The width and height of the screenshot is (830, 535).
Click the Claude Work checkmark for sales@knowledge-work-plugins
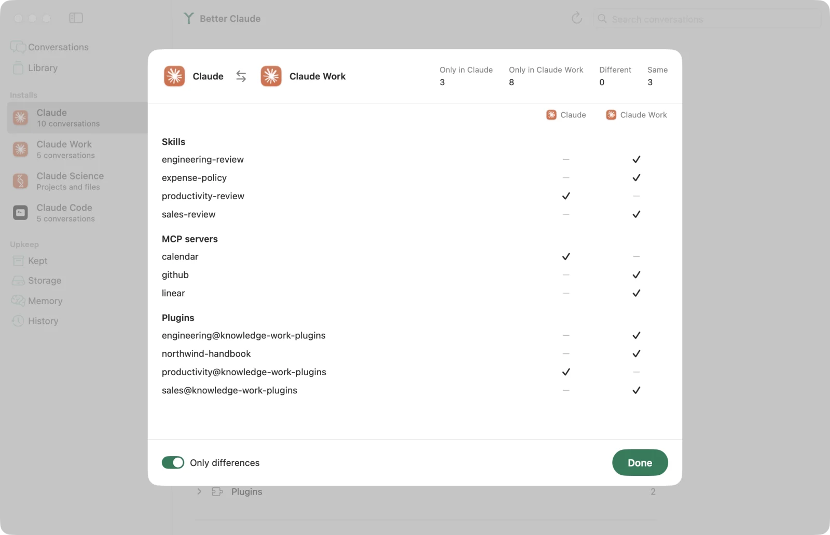[x=637, y=390]
